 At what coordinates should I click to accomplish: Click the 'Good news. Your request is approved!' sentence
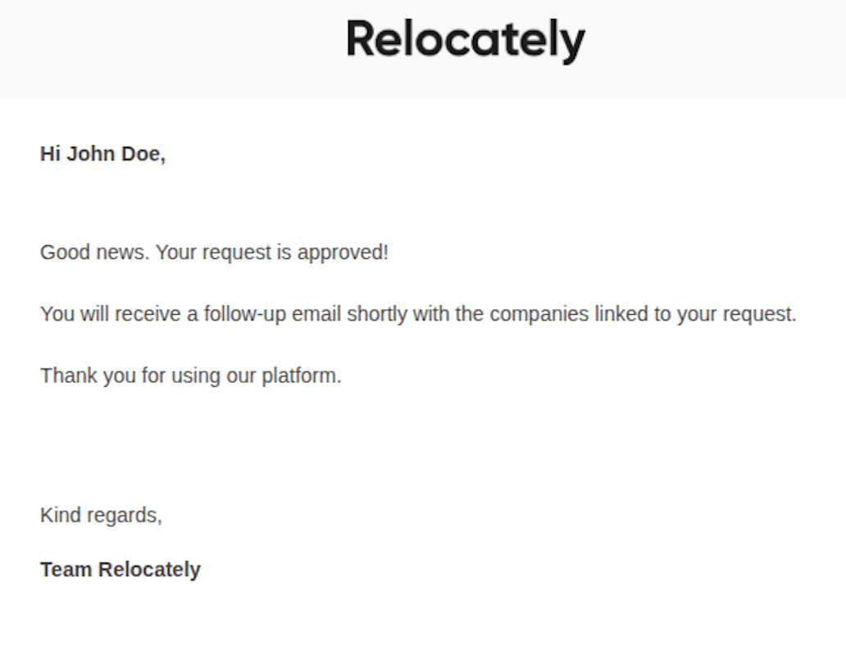pos(214,253)
